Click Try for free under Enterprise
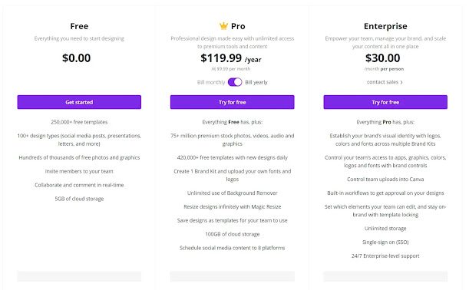This screenshot has width=469, height=290. (385, 102)
